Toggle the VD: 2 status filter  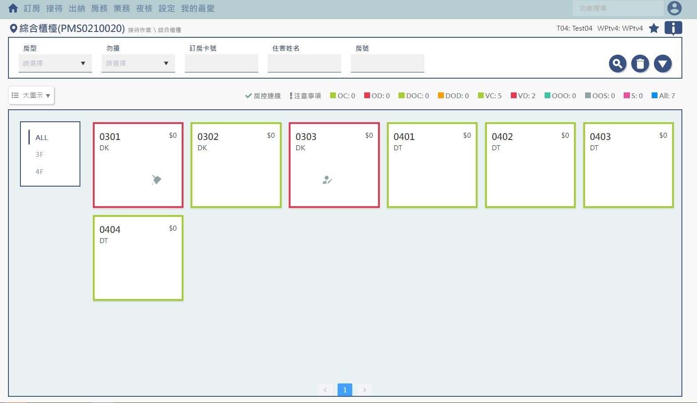point(523,96)
